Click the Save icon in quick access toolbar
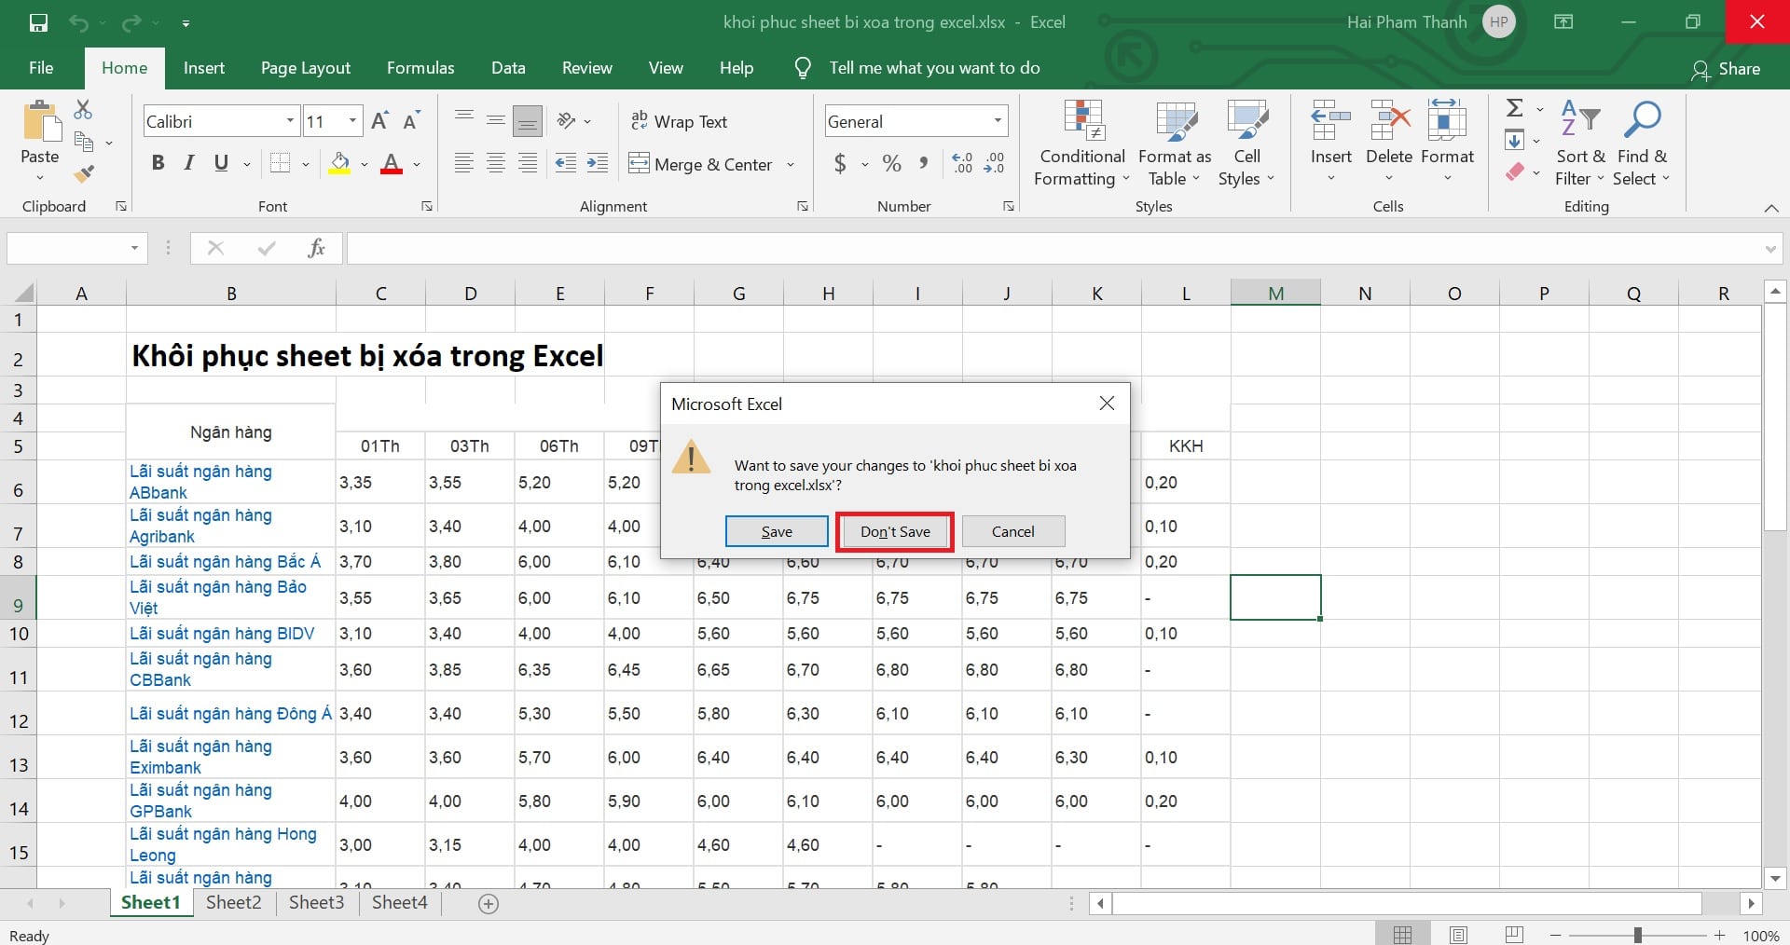Image resolution: width=1790 pixels, height=945 pixels. point(38,22)
